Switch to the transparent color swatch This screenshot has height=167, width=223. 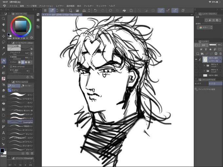tap(4, 156)
